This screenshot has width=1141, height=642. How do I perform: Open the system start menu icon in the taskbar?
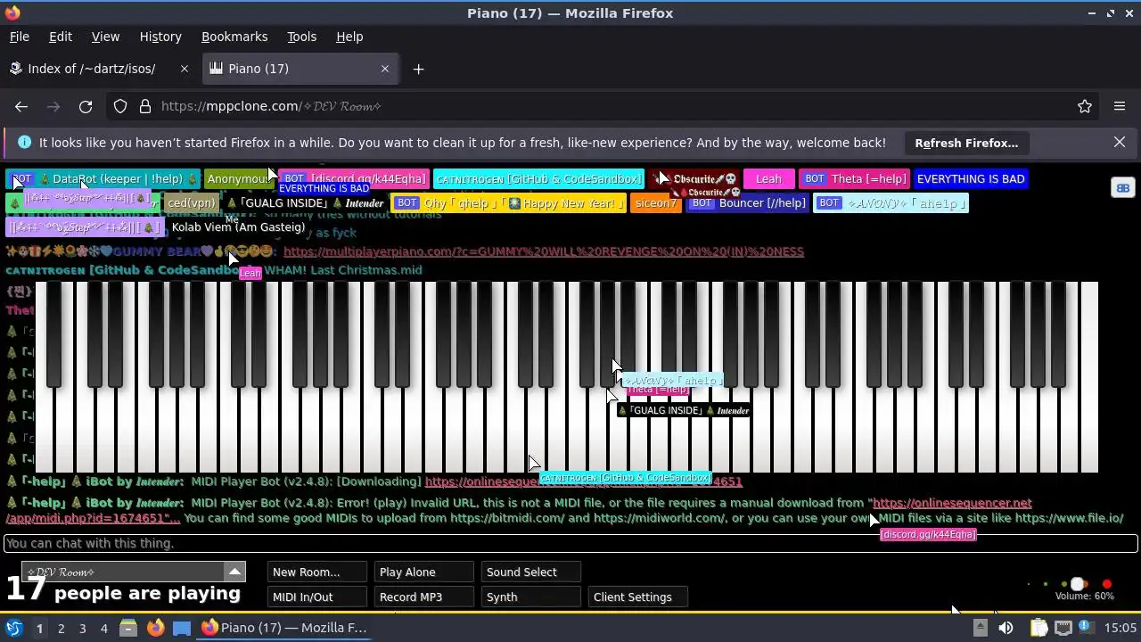14,628
